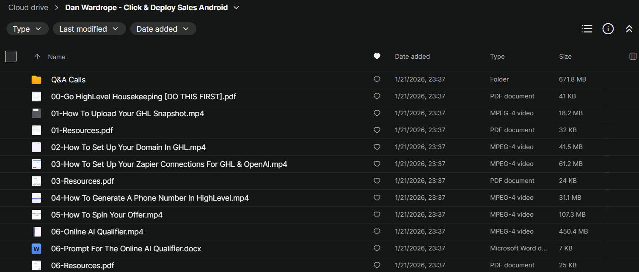The image size is (639, 272).
Task: Expand the current folder name dropdown chevron
Action: tap(236, 8)
